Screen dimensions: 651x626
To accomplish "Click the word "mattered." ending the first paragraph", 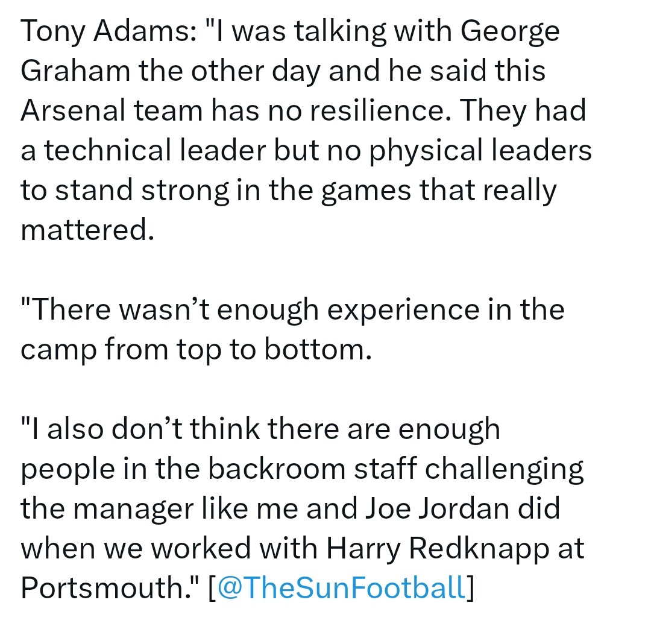I will (87, 230).
